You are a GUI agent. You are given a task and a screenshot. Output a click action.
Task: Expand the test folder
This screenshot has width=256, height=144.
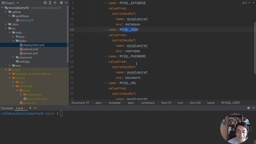[10, 66]
